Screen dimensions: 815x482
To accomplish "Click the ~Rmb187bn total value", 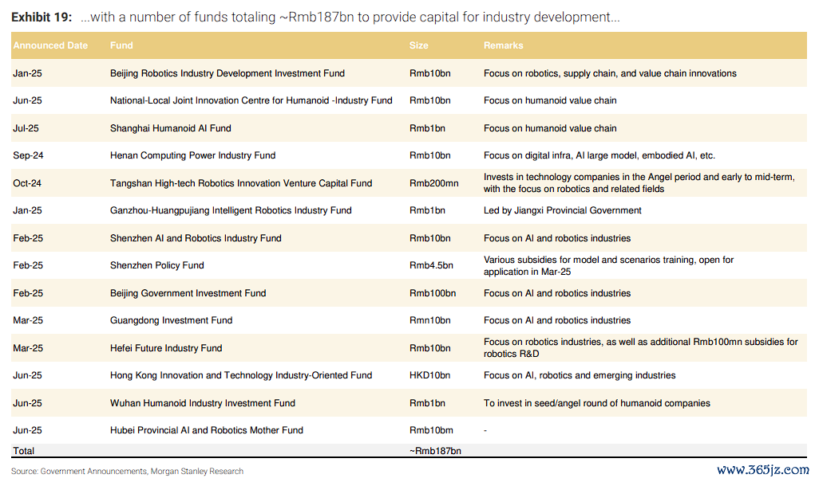I will click(435, 451).
